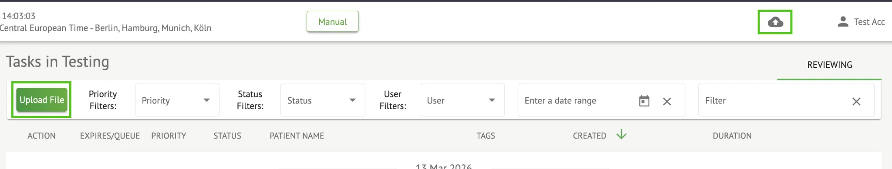This screenshot has width=892, height=169.
Task: Open the Priority dropdown
Action: 177,100
